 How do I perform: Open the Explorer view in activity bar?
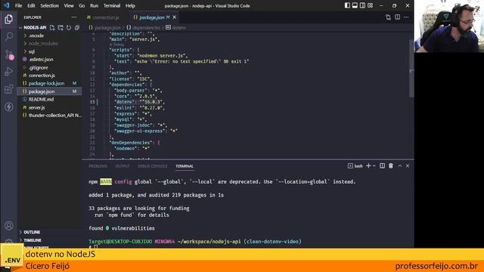[8, 19]
